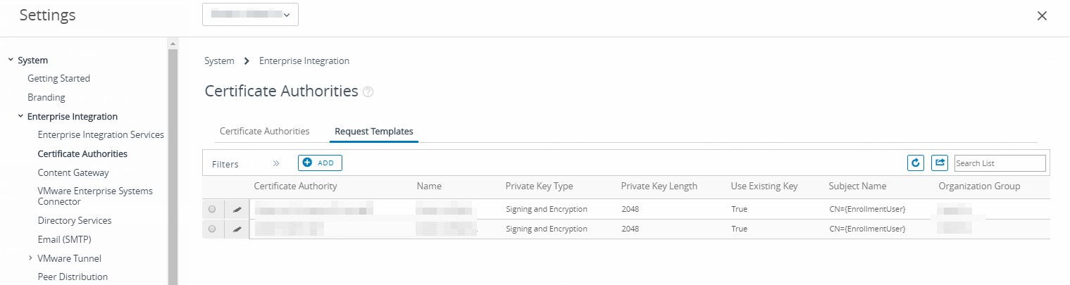Edit the first request template row

pos(237,209)
